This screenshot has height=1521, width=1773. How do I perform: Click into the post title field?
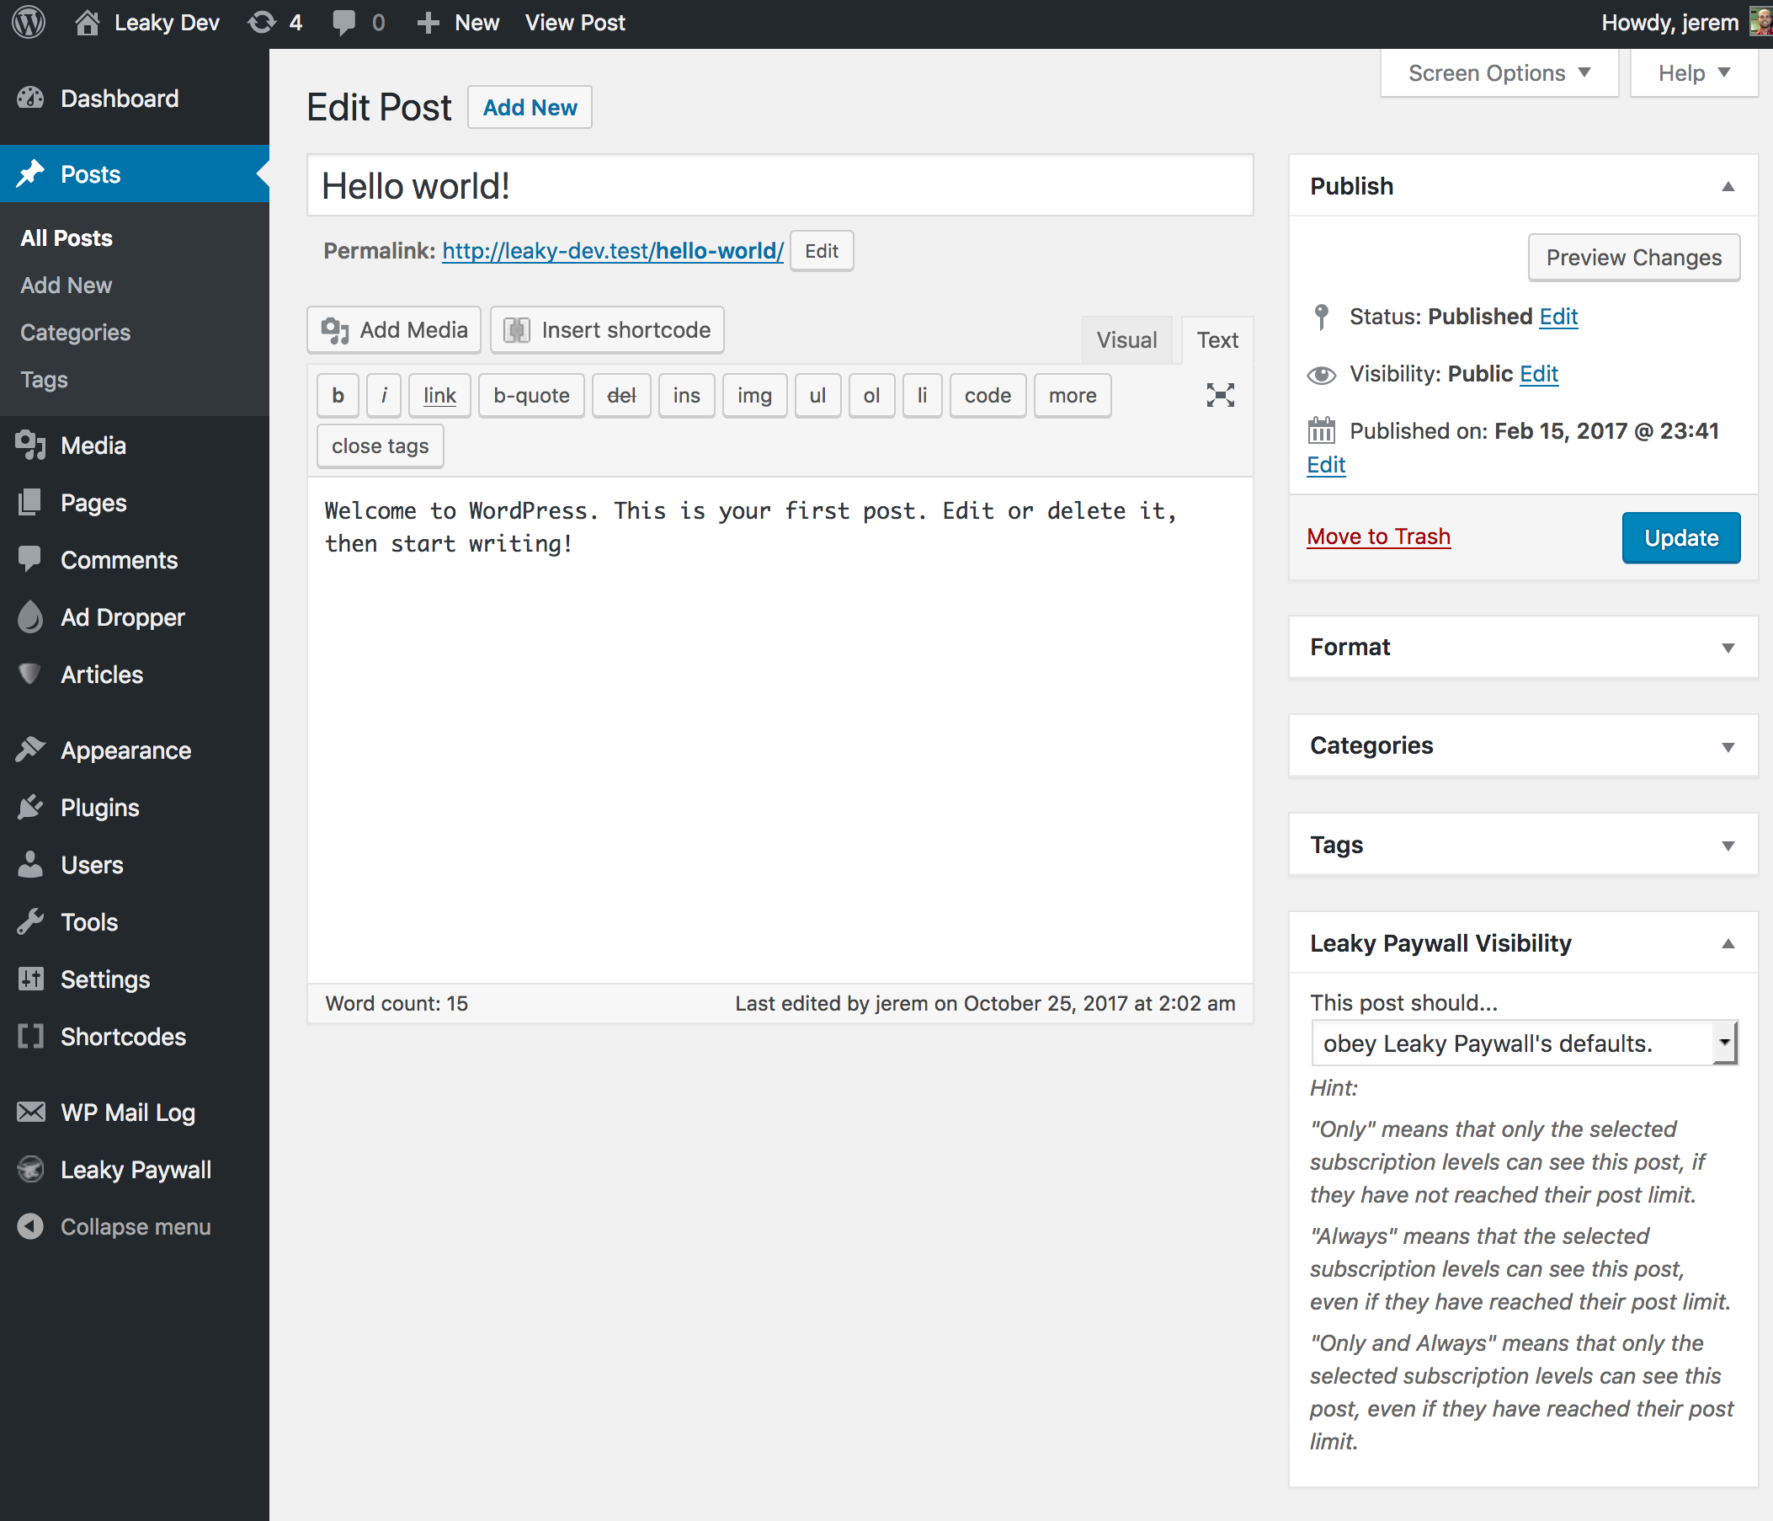[779, 186]
